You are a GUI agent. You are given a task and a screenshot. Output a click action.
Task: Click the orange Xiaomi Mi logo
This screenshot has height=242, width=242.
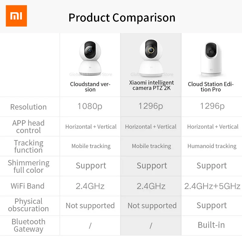tap(16, 16)
